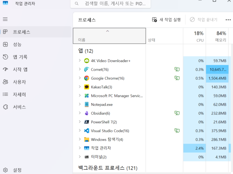Click the 앱 (12) group header
This screenshot has height=174, width=233.
pos(86,51)
